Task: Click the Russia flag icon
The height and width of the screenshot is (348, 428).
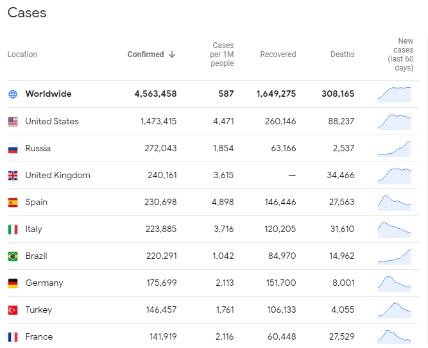Action: click(x=13, y=149)
